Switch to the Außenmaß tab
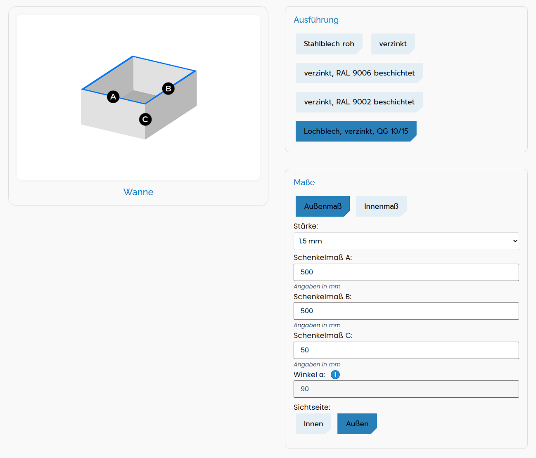 coord(323,206)
